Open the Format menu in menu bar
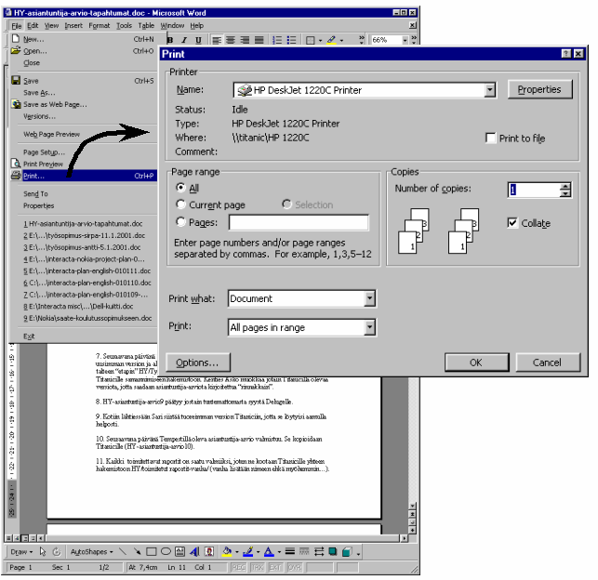Viewport: 598px width, 580px height. tap(99, 25)
